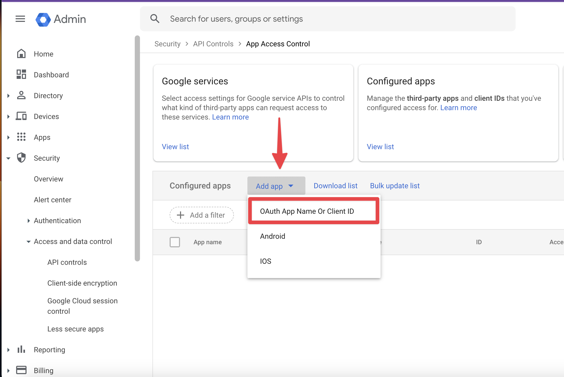564x377 pixels.
Task: Click the Dashboard grid icon
Action: pos(21,74)
